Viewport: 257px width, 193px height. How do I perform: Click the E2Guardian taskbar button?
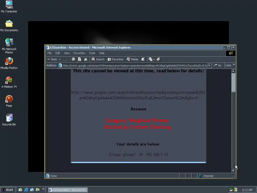68,190
